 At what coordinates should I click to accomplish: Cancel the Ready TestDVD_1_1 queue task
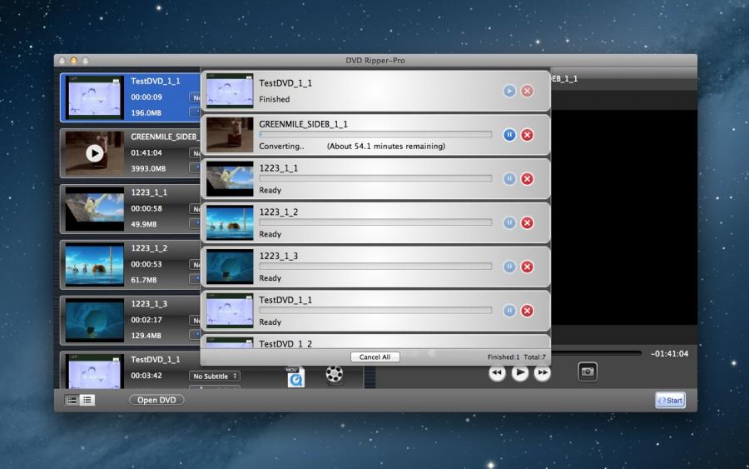click(x=527, y=311)
